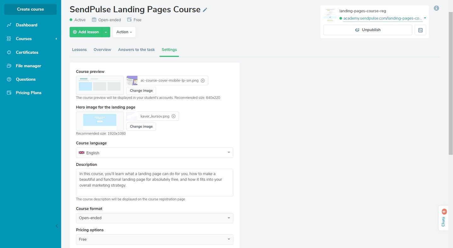Open the Course language dropdown
Viewport: 453px width, 248px height.
coord(155,153)
